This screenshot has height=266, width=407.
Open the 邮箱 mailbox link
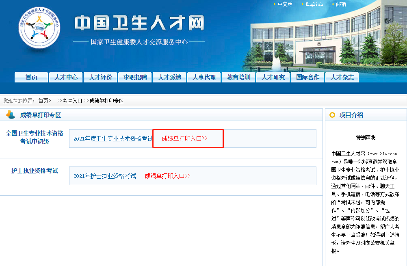(x=341, y=4)
